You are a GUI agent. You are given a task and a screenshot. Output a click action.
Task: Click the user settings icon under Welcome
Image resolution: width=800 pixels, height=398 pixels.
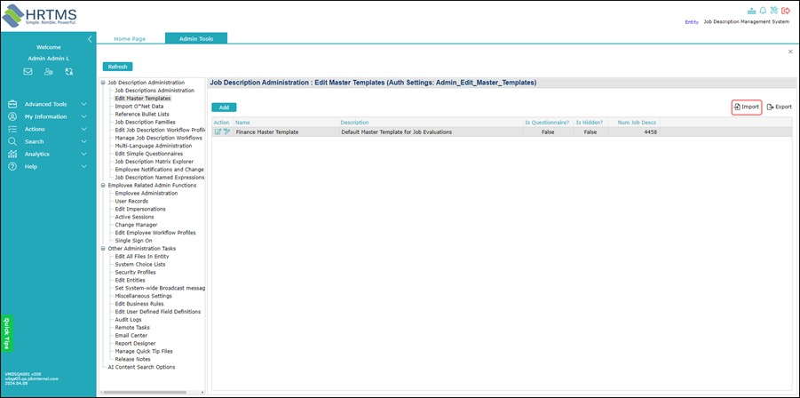[x=49, y=72]
